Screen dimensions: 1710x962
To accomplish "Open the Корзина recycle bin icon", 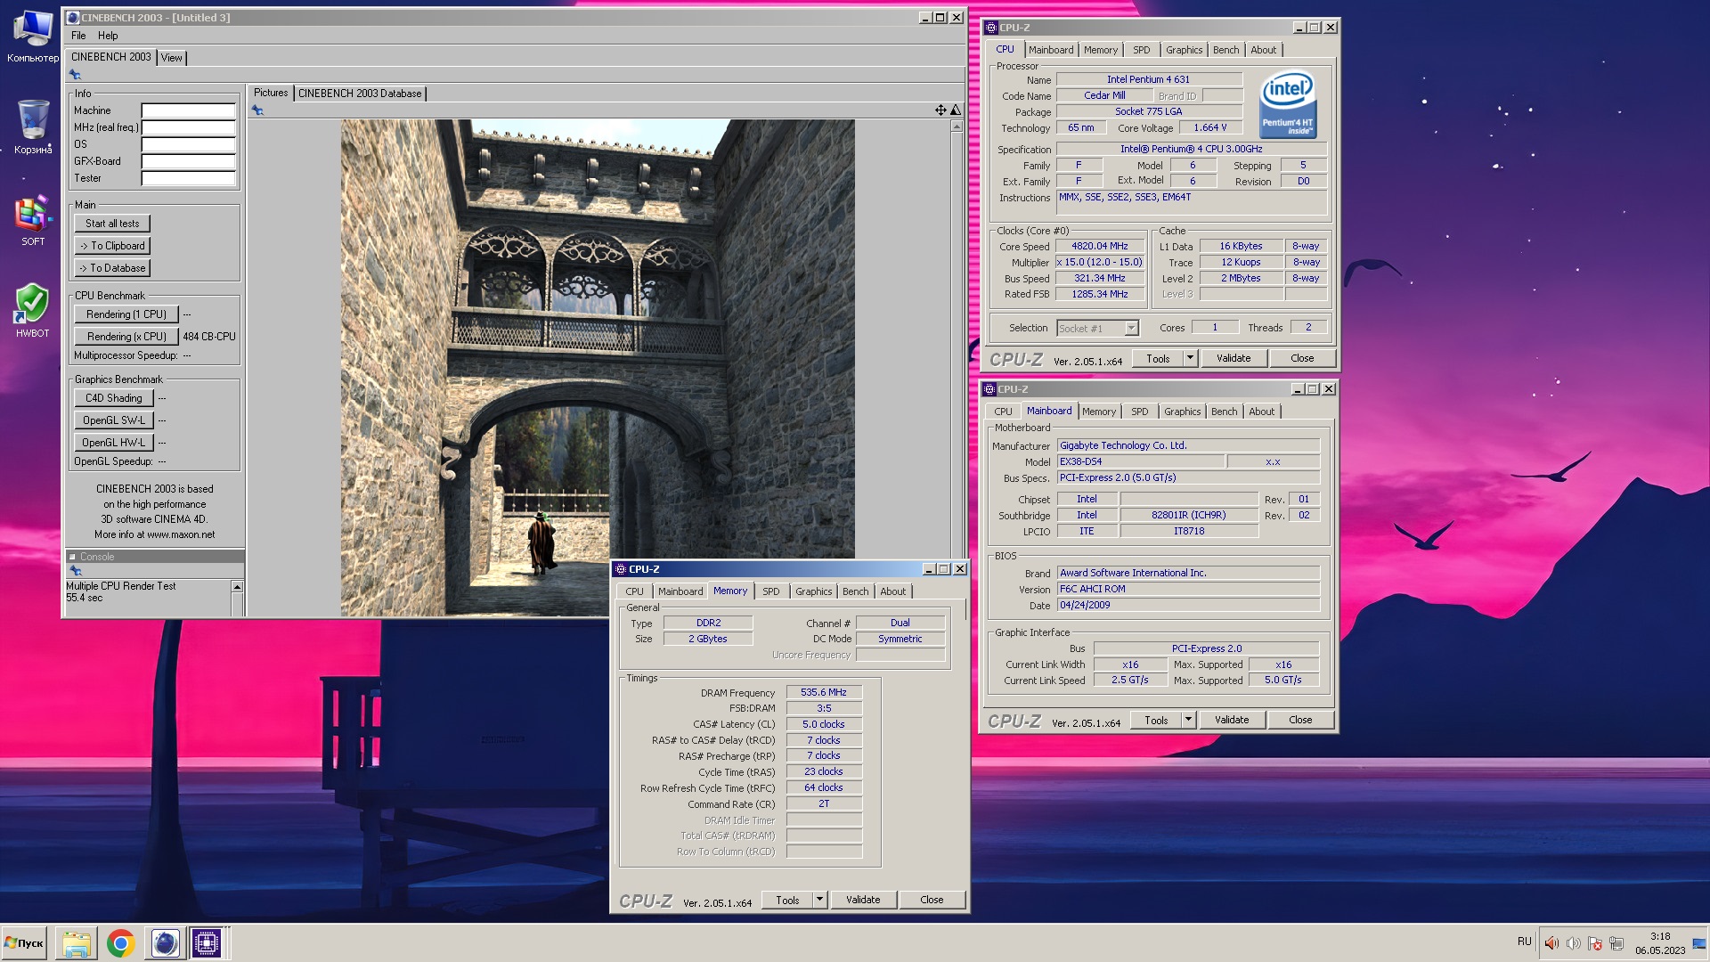I will (33, 126).
